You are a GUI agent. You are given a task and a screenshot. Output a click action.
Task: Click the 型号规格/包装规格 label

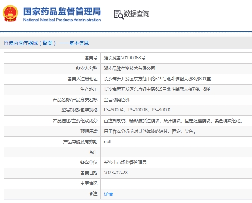[x=80, y=110]
